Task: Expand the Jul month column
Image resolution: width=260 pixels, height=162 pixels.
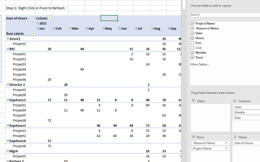Action: coord(136,28)
